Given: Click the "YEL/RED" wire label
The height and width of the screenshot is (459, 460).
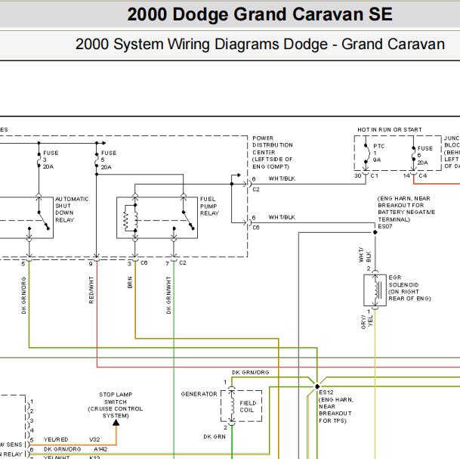Looking at the screenshot, I should click(56, 439).
